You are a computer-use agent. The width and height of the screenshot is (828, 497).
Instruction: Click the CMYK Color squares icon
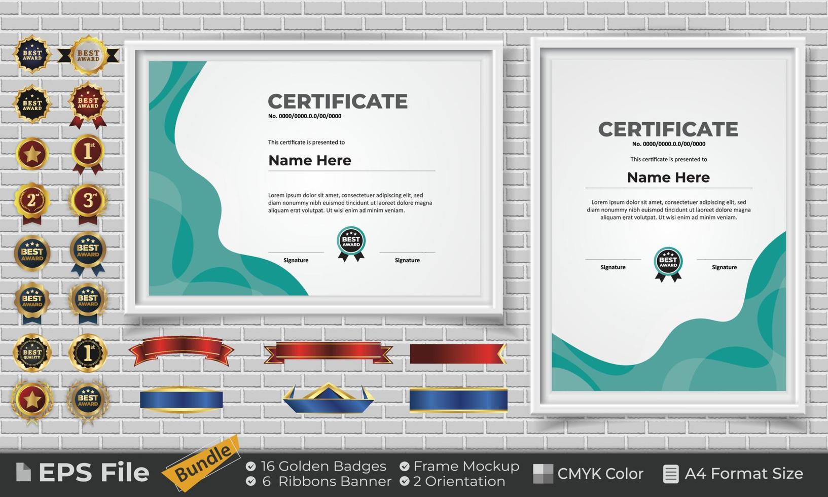[x=543, y=474]
